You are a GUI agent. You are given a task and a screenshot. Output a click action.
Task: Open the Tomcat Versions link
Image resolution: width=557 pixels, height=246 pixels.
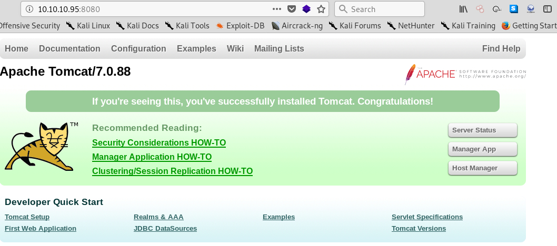(x=419, y=229)
